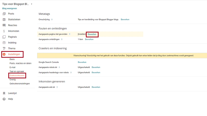The width and height of the screenshot is (207, 116).
Task: Click the Reacties speech bubble icon
Action: 4,25
